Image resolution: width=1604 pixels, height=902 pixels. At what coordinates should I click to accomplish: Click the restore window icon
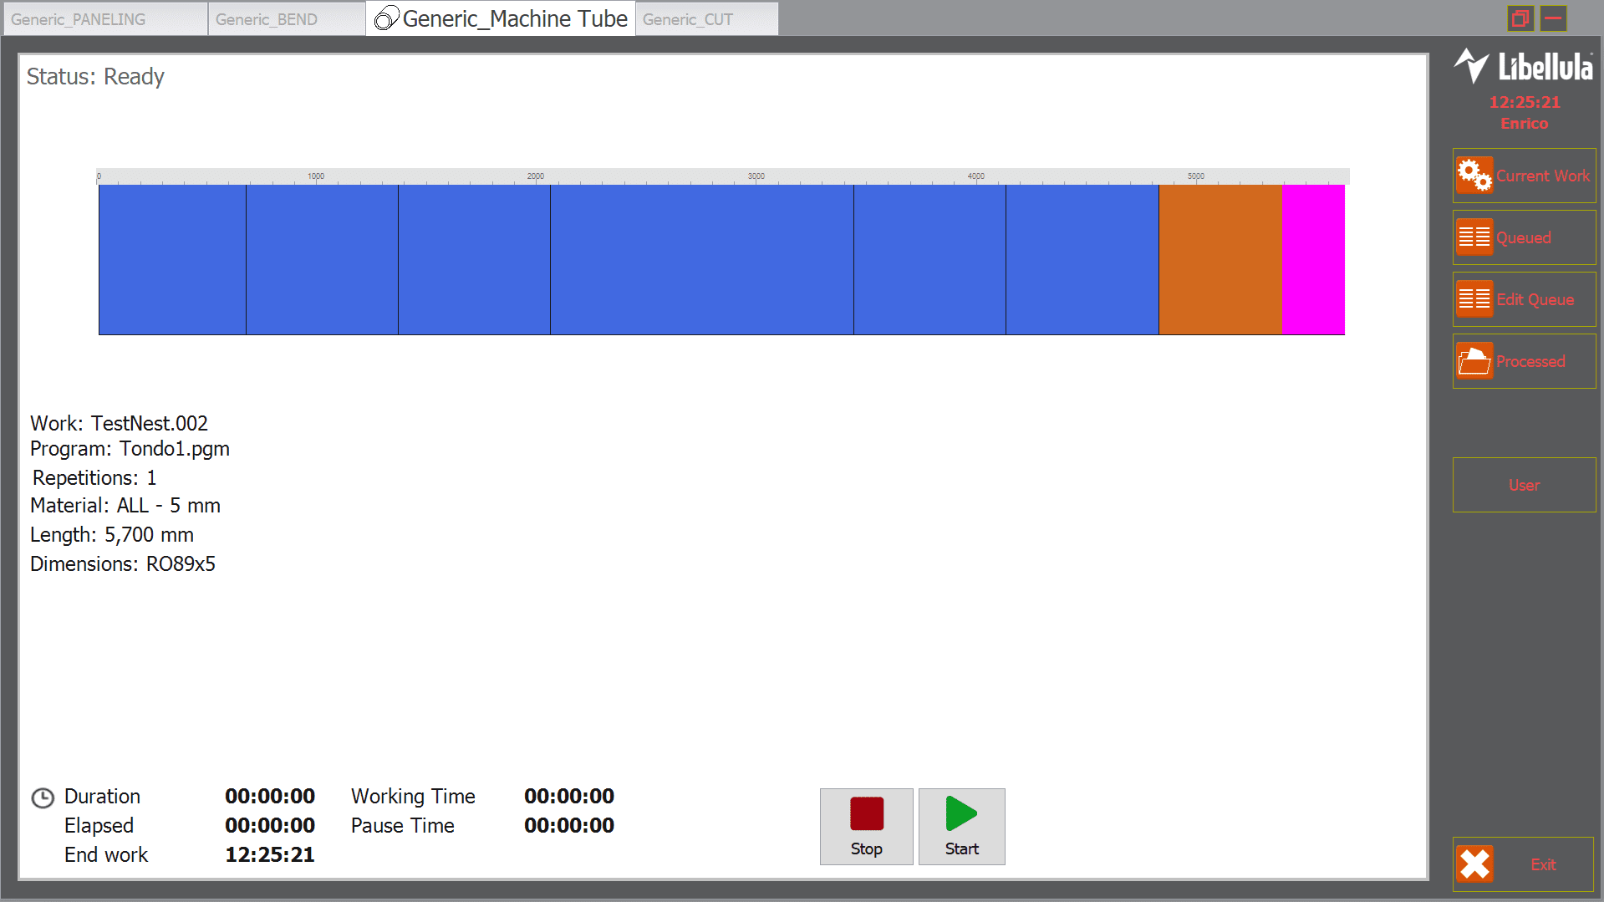[1520, 18]
